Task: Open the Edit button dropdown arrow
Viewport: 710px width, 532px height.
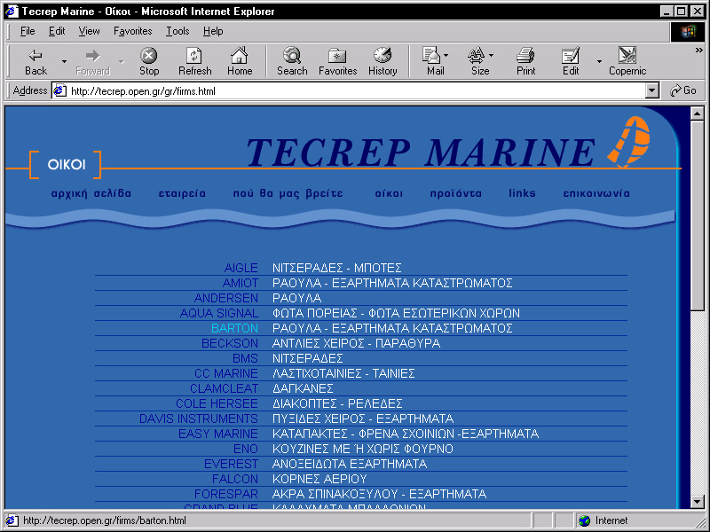Action: click(x=599, y=61)
